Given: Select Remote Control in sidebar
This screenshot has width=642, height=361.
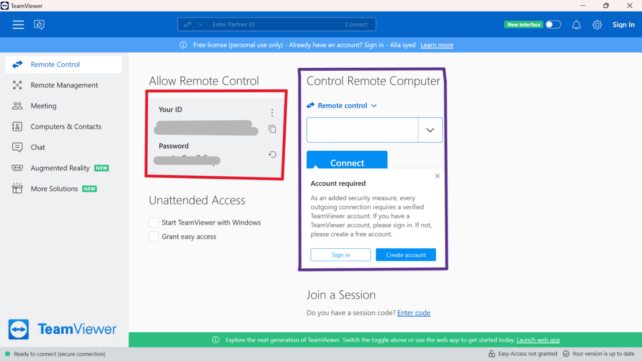Looking at the screenshot, I should click(64, 64).
